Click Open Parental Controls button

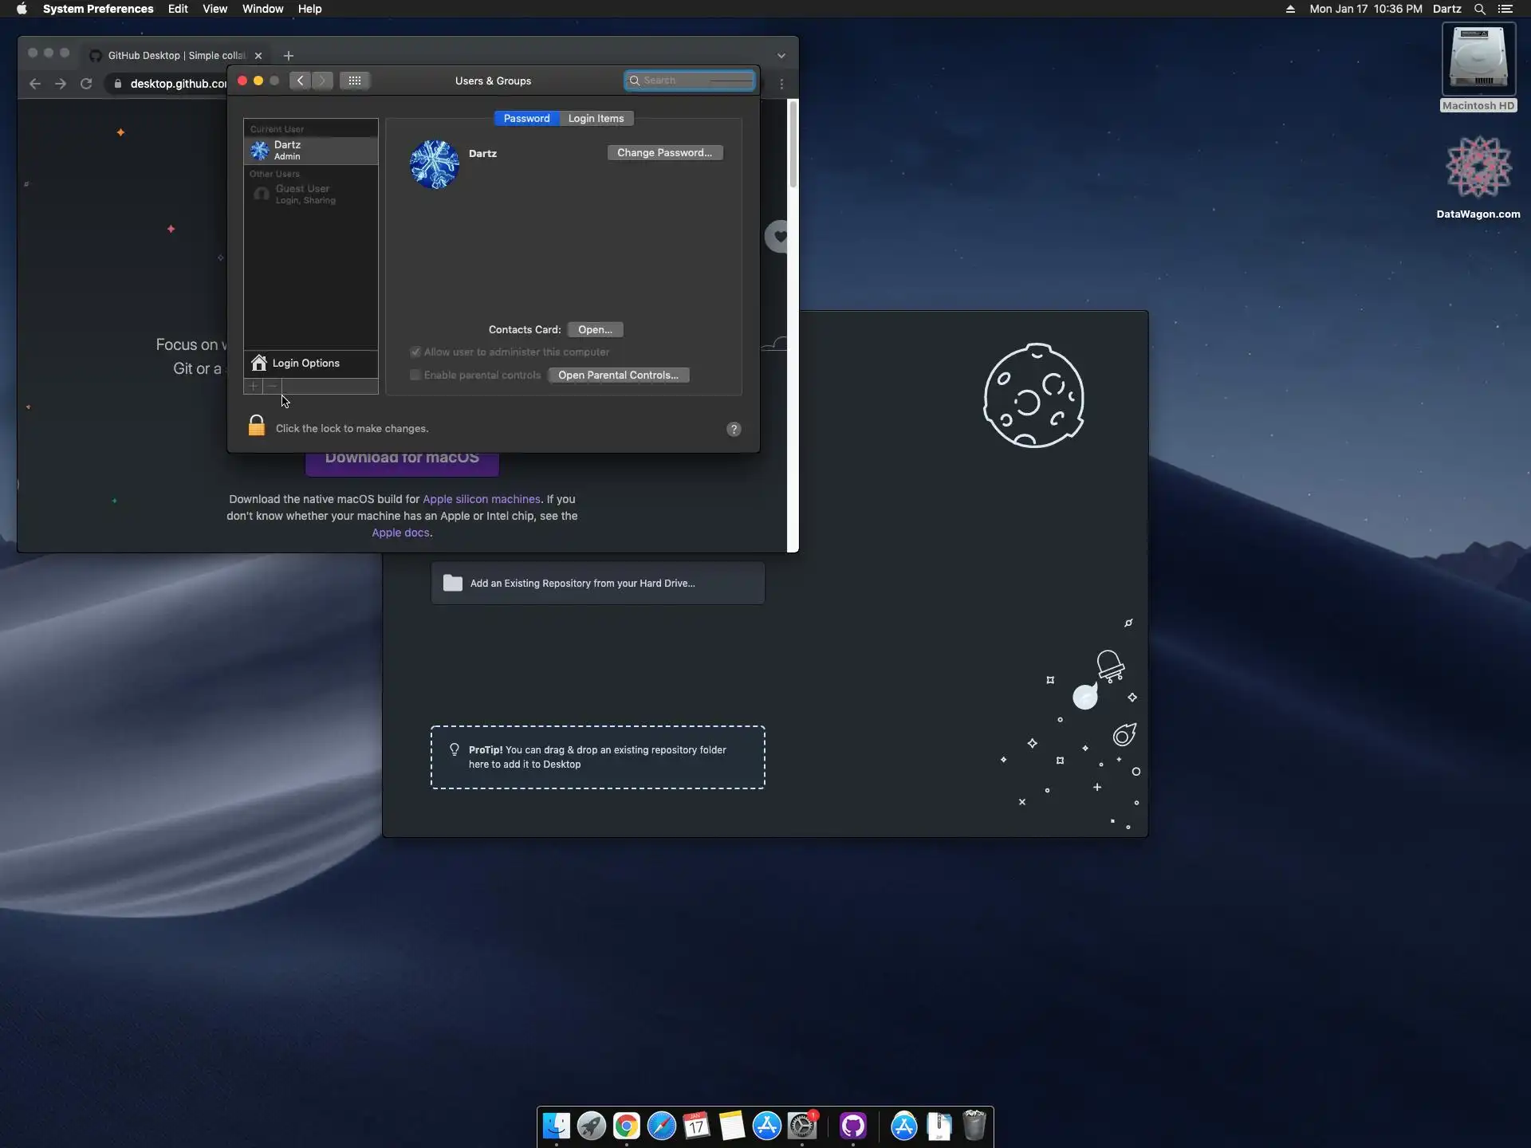click(618, 375)
